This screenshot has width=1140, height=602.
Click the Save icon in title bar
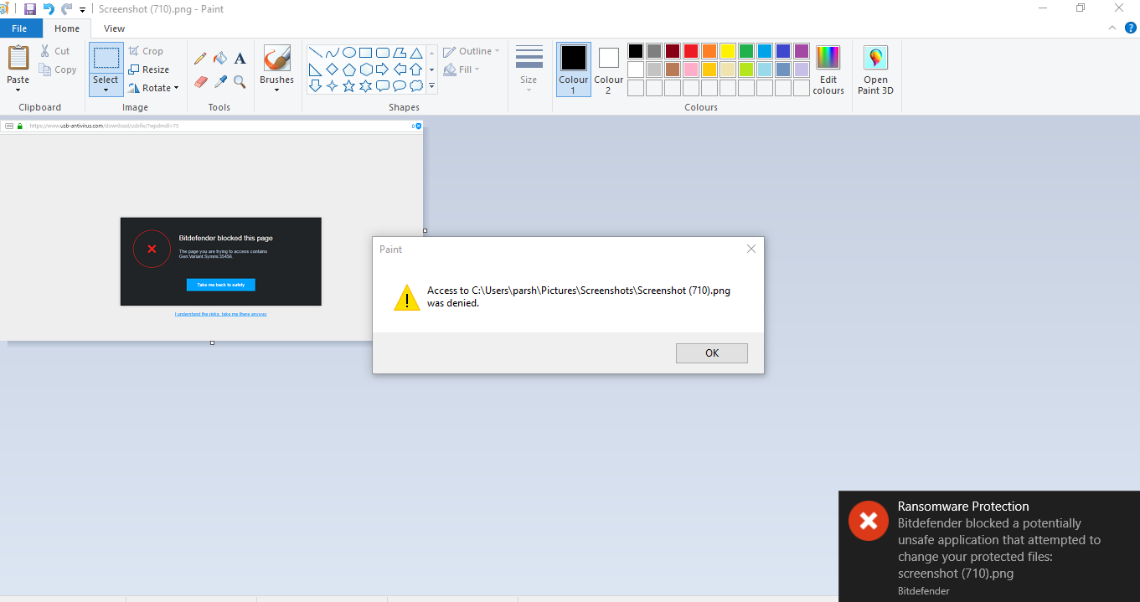click(x=30, y=9)
